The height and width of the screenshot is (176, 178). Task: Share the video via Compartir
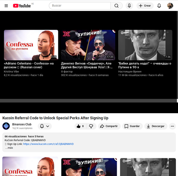coord(109,126)
